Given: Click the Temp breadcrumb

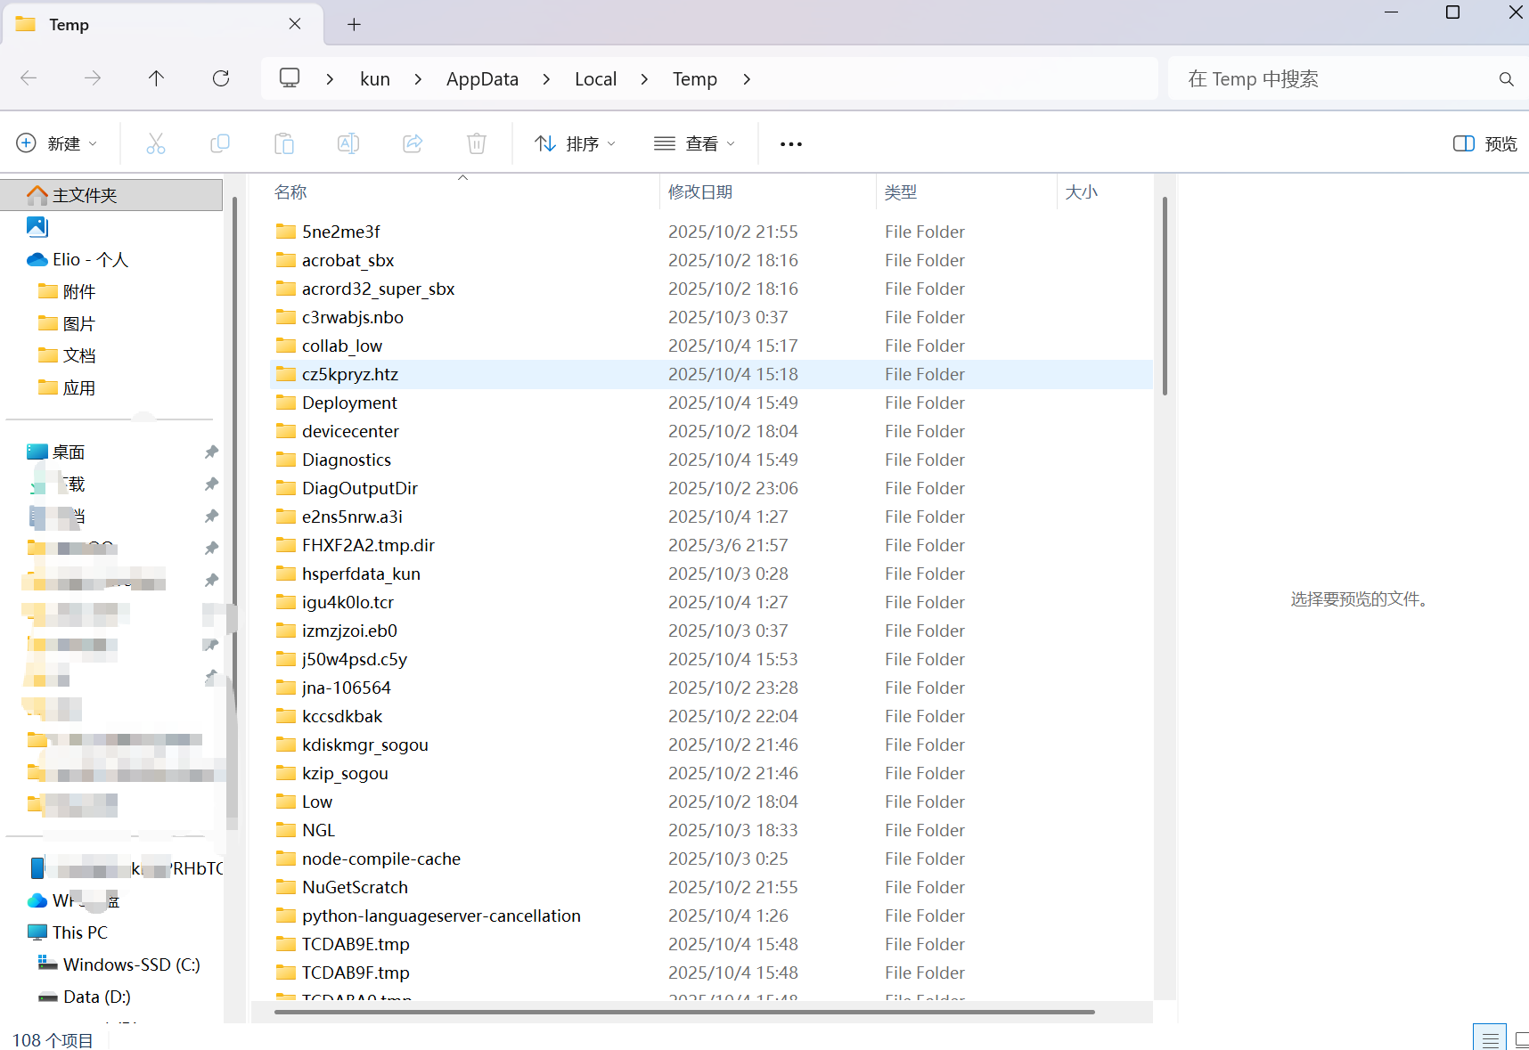Looking at the screenshot, I should 695,79.
